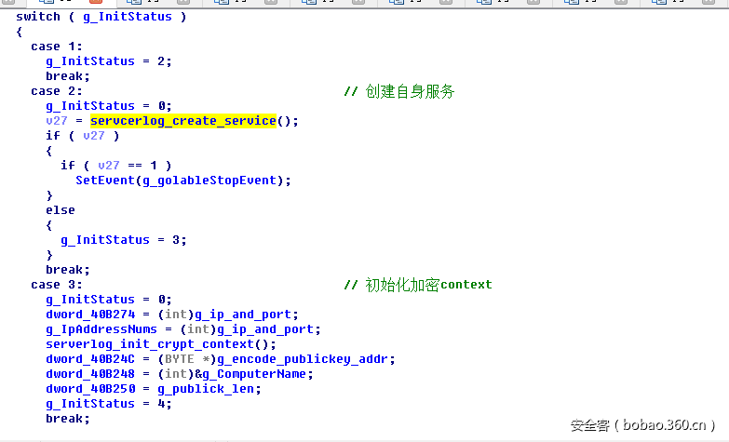Click the switch keyword at the top
The width and height of the screenshot is (729, 442).
[38, 17]
